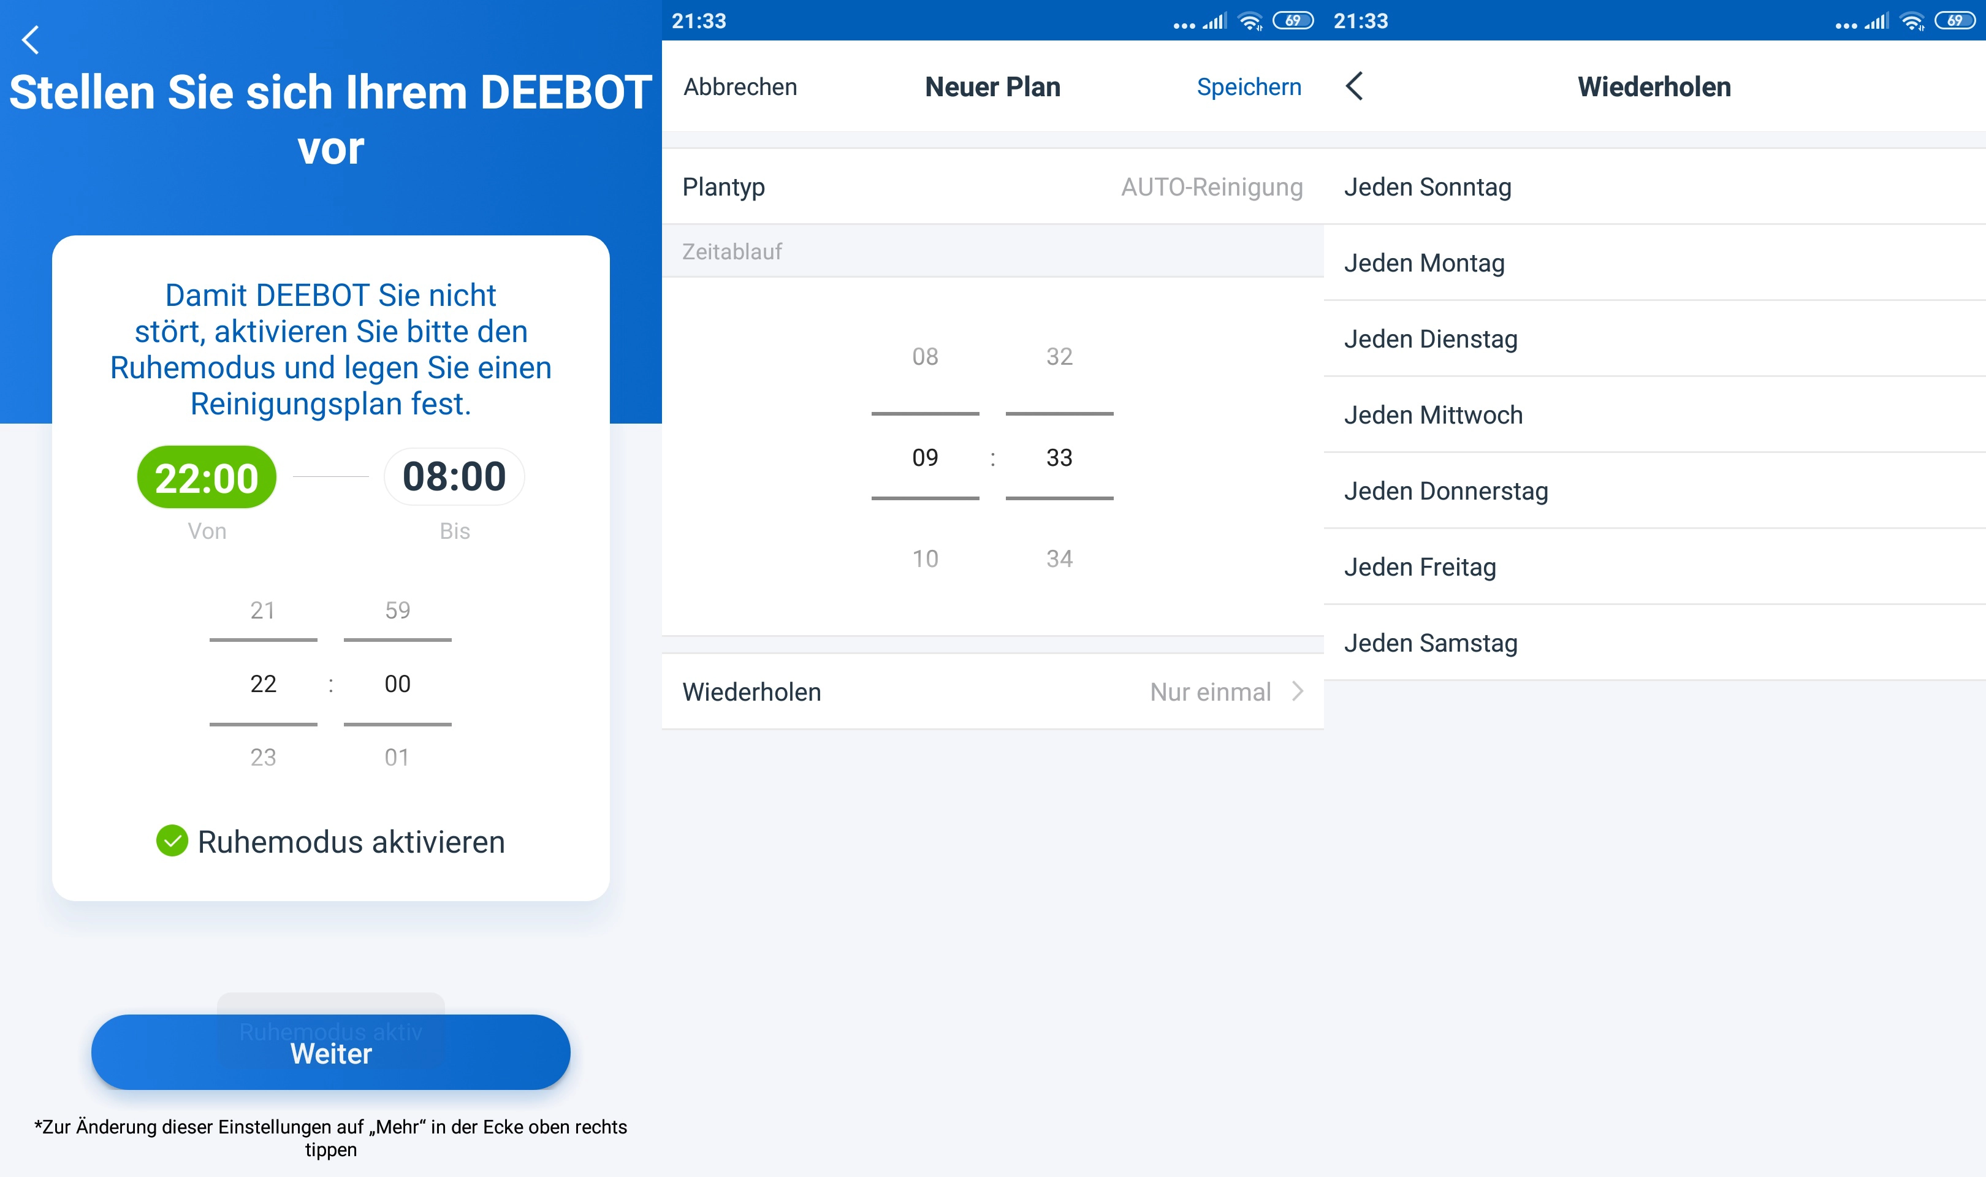Image resolution: width=1986 pixels, height=1177 pixels.
Task: Tap Speichern to save the plan
Action: click(x=1249, y=87)
